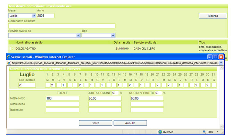This screenshot has width=232, height=138.
Task: Click popup scrollbar down arrow
Action: point(222,126)
